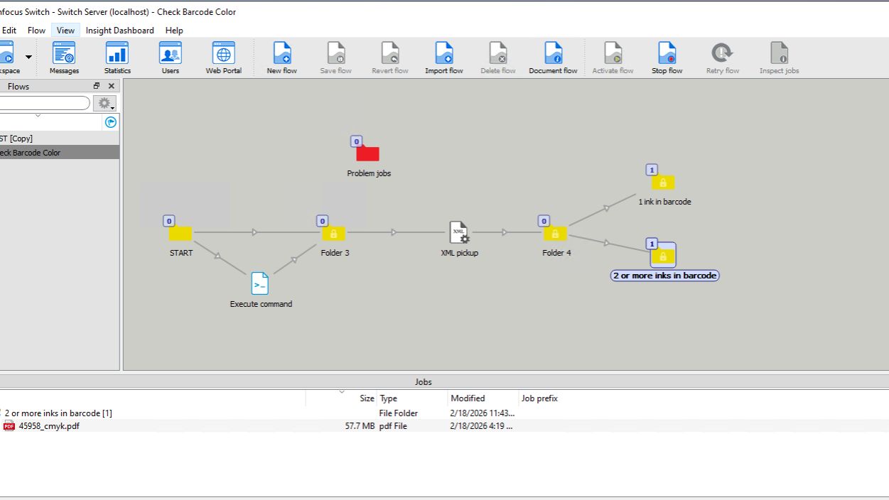889x500 pixels.
Task: Select the red Problem jobs folder
Action: click(x=368, y=153)
